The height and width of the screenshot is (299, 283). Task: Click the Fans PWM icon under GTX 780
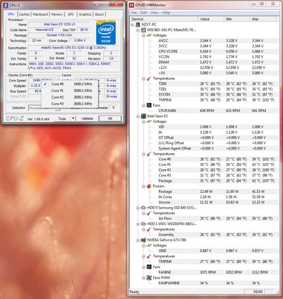(x=149, y=278)
